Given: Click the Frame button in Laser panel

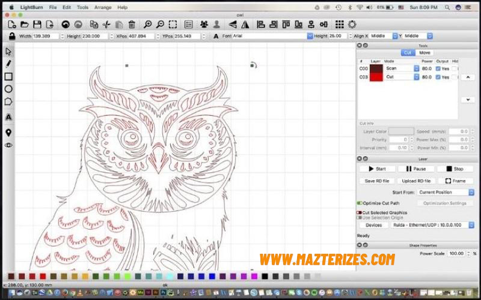Looking at the screenshot, I should click(x=455, y=181).
